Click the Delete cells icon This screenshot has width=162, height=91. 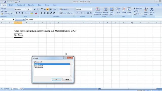(x=124, y=10)
